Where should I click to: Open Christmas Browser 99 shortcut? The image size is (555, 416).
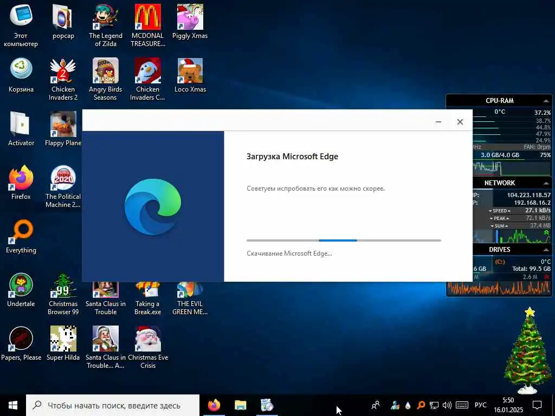(x=63, y=294)
